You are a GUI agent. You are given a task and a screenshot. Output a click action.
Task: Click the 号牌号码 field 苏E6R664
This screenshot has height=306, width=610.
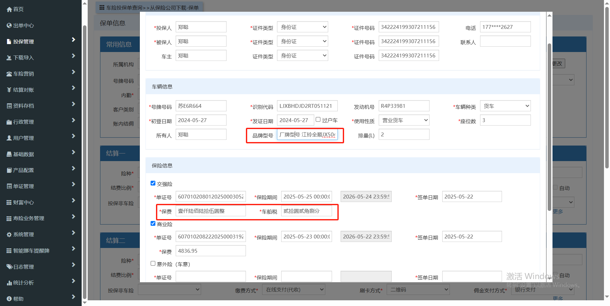coord(201,106)
